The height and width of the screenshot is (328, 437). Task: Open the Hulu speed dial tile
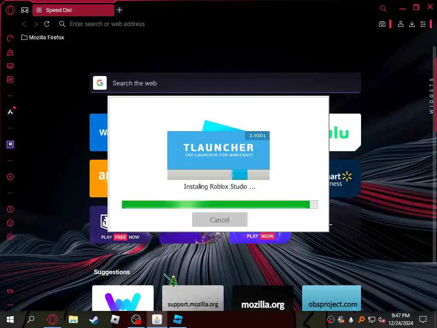(x=345, y=132)
